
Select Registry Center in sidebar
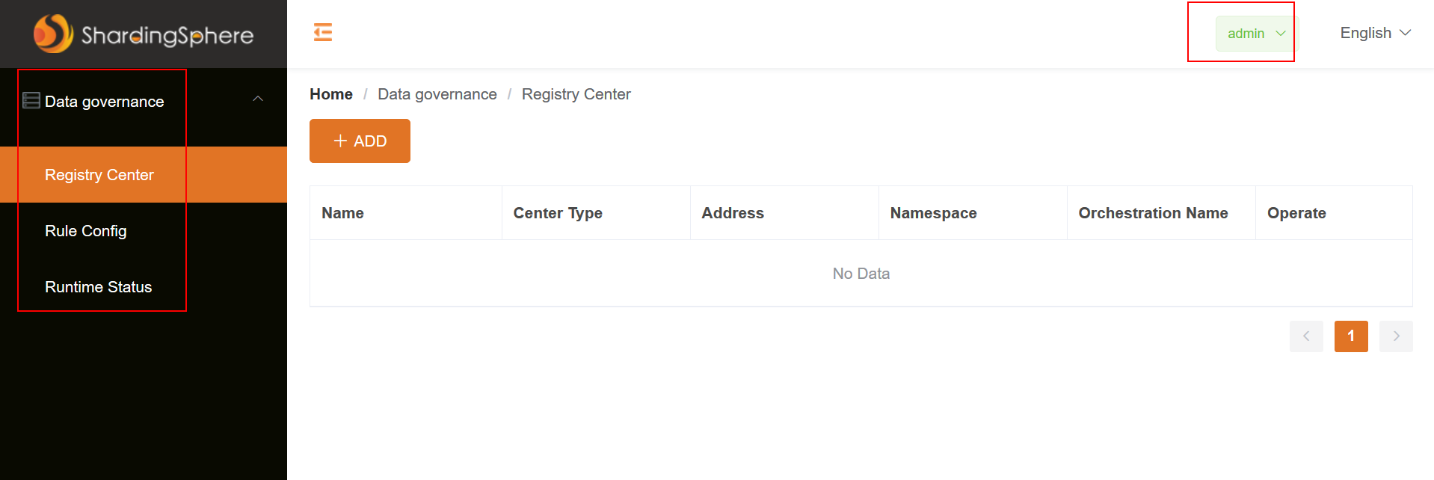(99, 175)
